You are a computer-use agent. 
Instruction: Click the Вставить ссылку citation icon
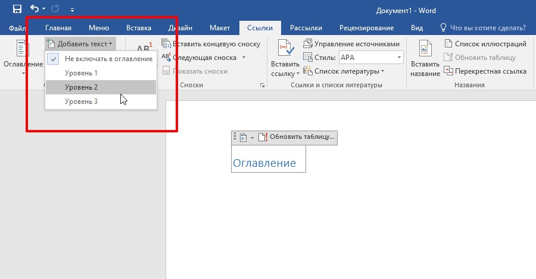[x=285, y=48]
